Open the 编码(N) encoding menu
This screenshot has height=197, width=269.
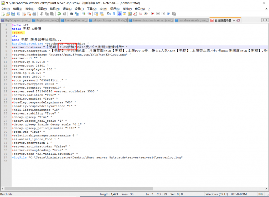55,9
